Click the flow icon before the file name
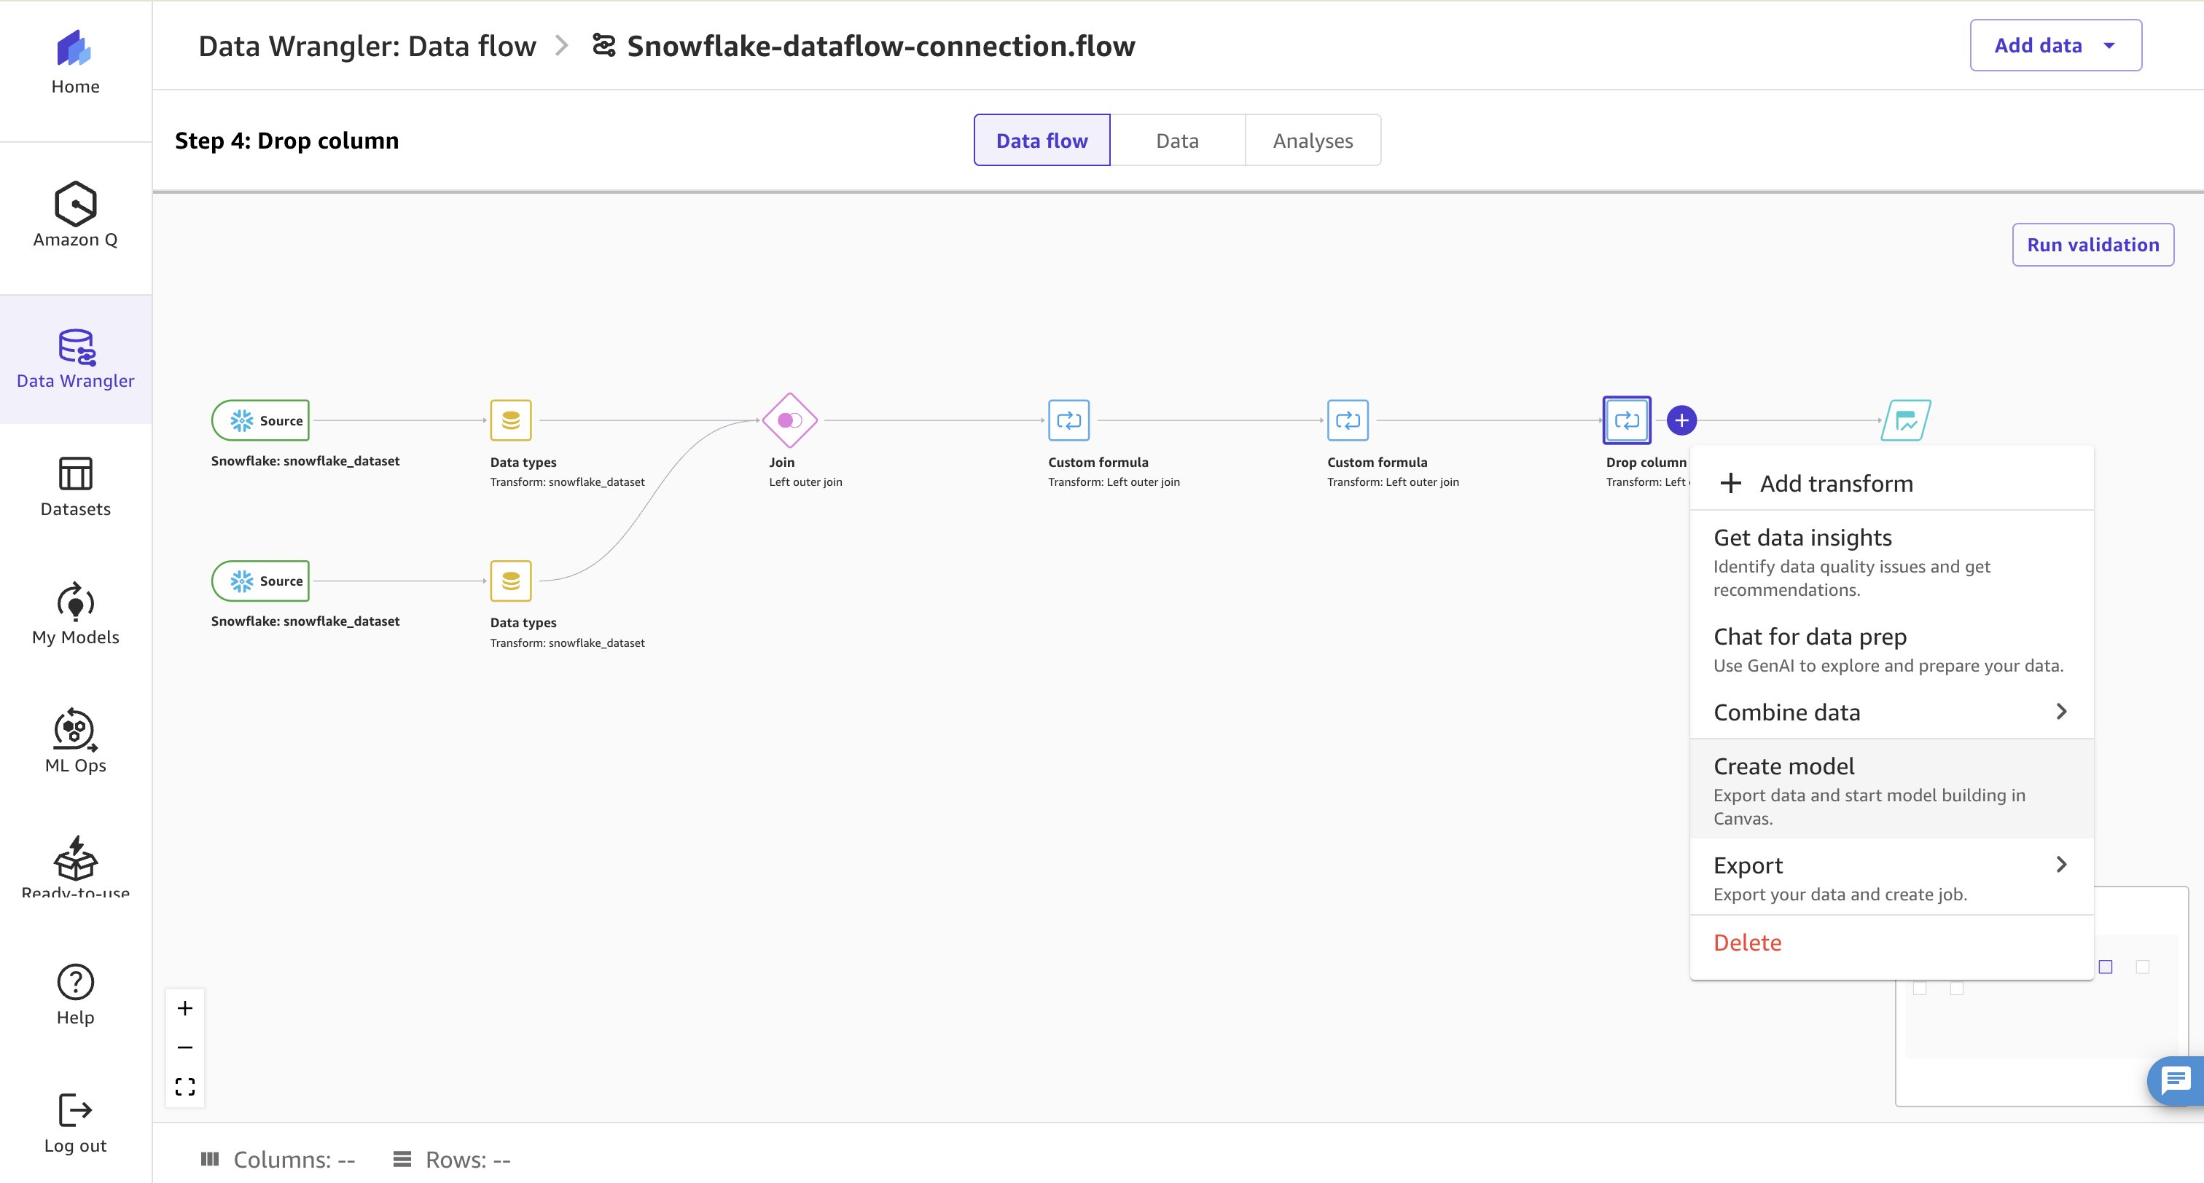Viewport: 2204px width, 1183px height. (x=604, y=45)
